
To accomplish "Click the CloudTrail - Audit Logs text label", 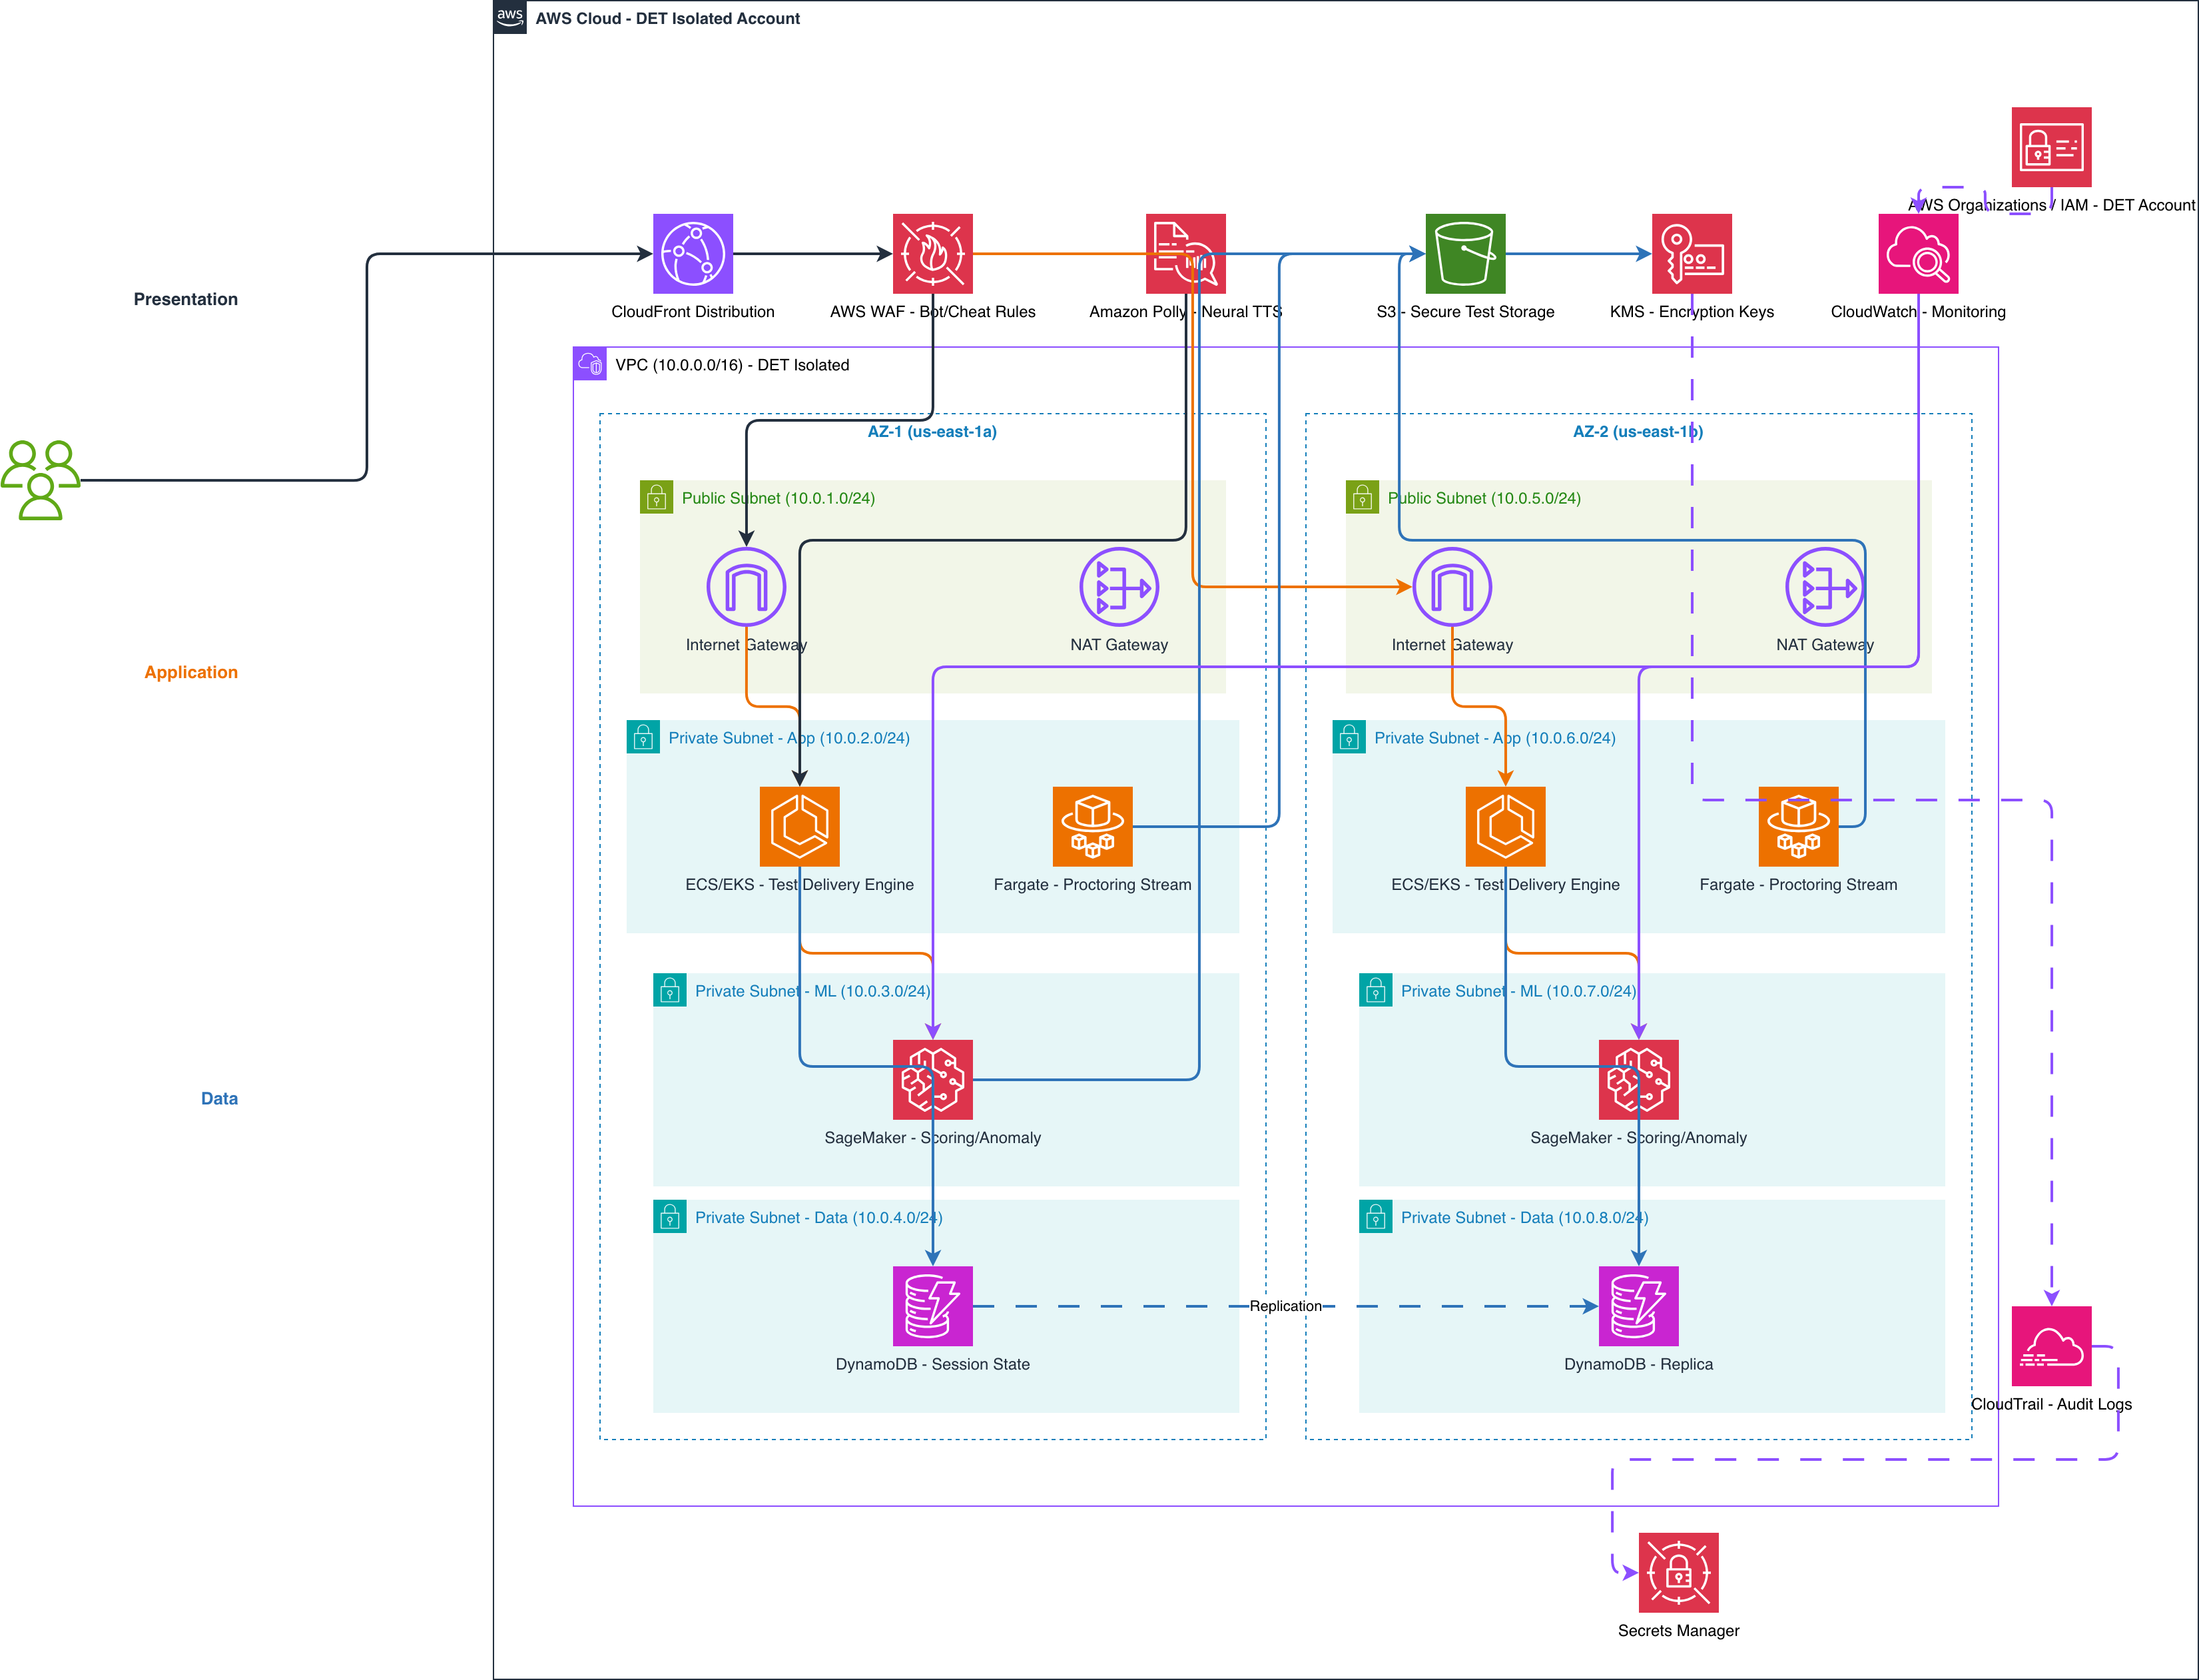I will (2051, 1404).
